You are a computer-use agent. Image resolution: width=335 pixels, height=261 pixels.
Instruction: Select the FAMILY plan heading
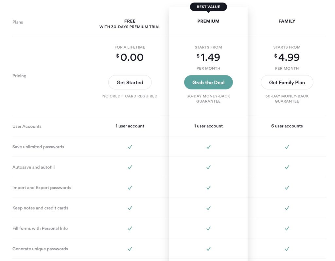(x=287, y=21)
